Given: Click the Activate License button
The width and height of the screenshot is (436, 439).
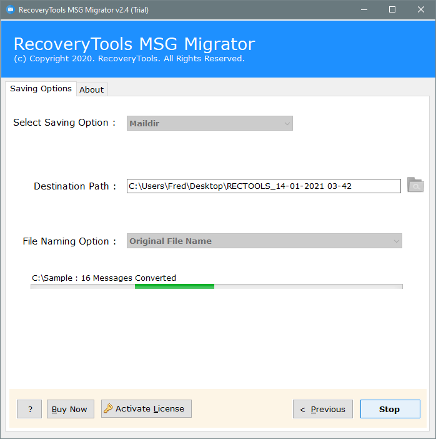Looking at the screenshot, I should [x=146, y=409].
